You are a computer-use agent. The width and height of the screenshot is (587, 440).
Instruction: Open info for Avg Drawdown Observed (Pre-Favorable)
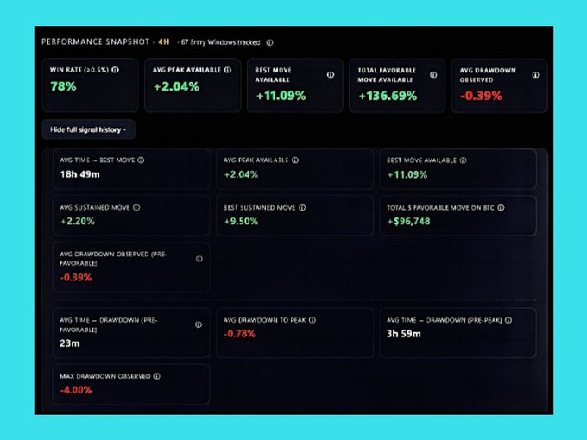(199, 259)
